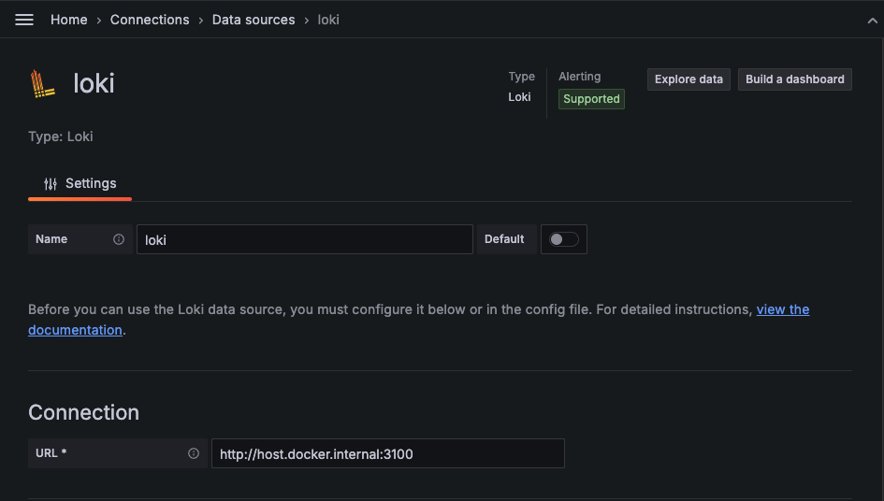Click Build a dashboard button
The width and height of the screenshot is (884, 501).
[x=794, y=79]
